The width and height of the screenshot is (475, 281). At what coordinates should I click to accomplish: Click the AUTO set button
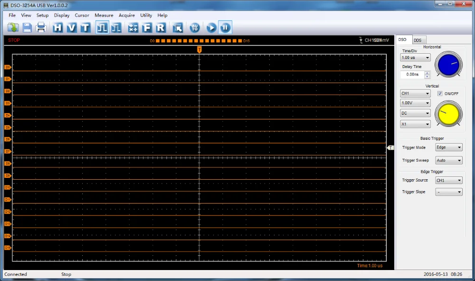click(x=194, y=28)
